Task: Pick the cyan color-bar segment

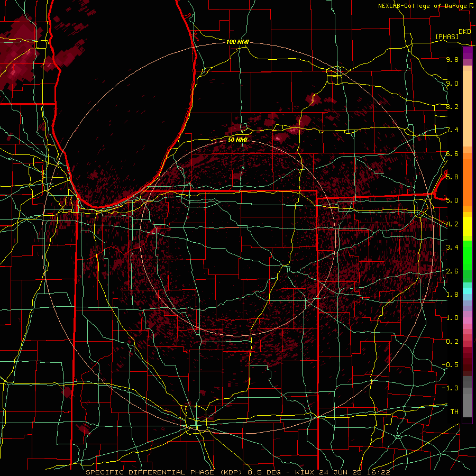Action: 467,290
